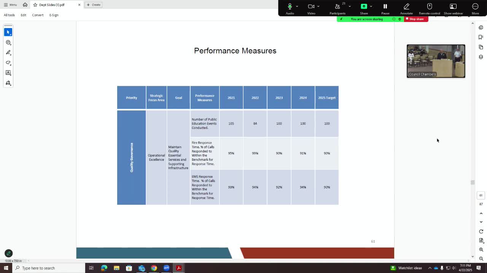The width and height of the screenshot is (487, 273).
Task: Open the notification center icon
Action: point(479,268)
